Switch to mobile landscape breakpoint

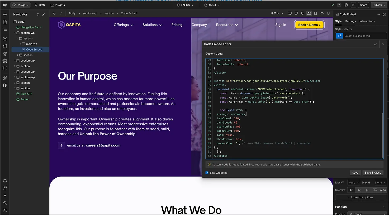(x=322, y=13)
